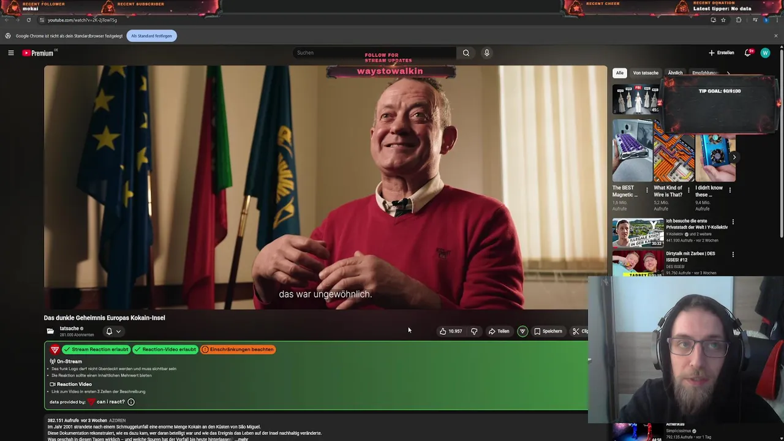Go back in browser history
Viewport: 784px width, 441px height.
click(6, 20)
